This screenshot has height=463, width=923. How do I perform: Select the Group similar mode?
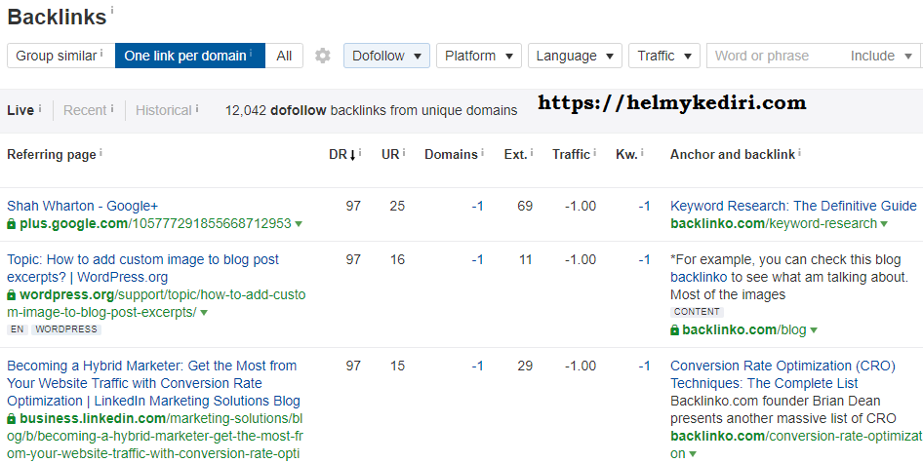(x=60, y=56)
